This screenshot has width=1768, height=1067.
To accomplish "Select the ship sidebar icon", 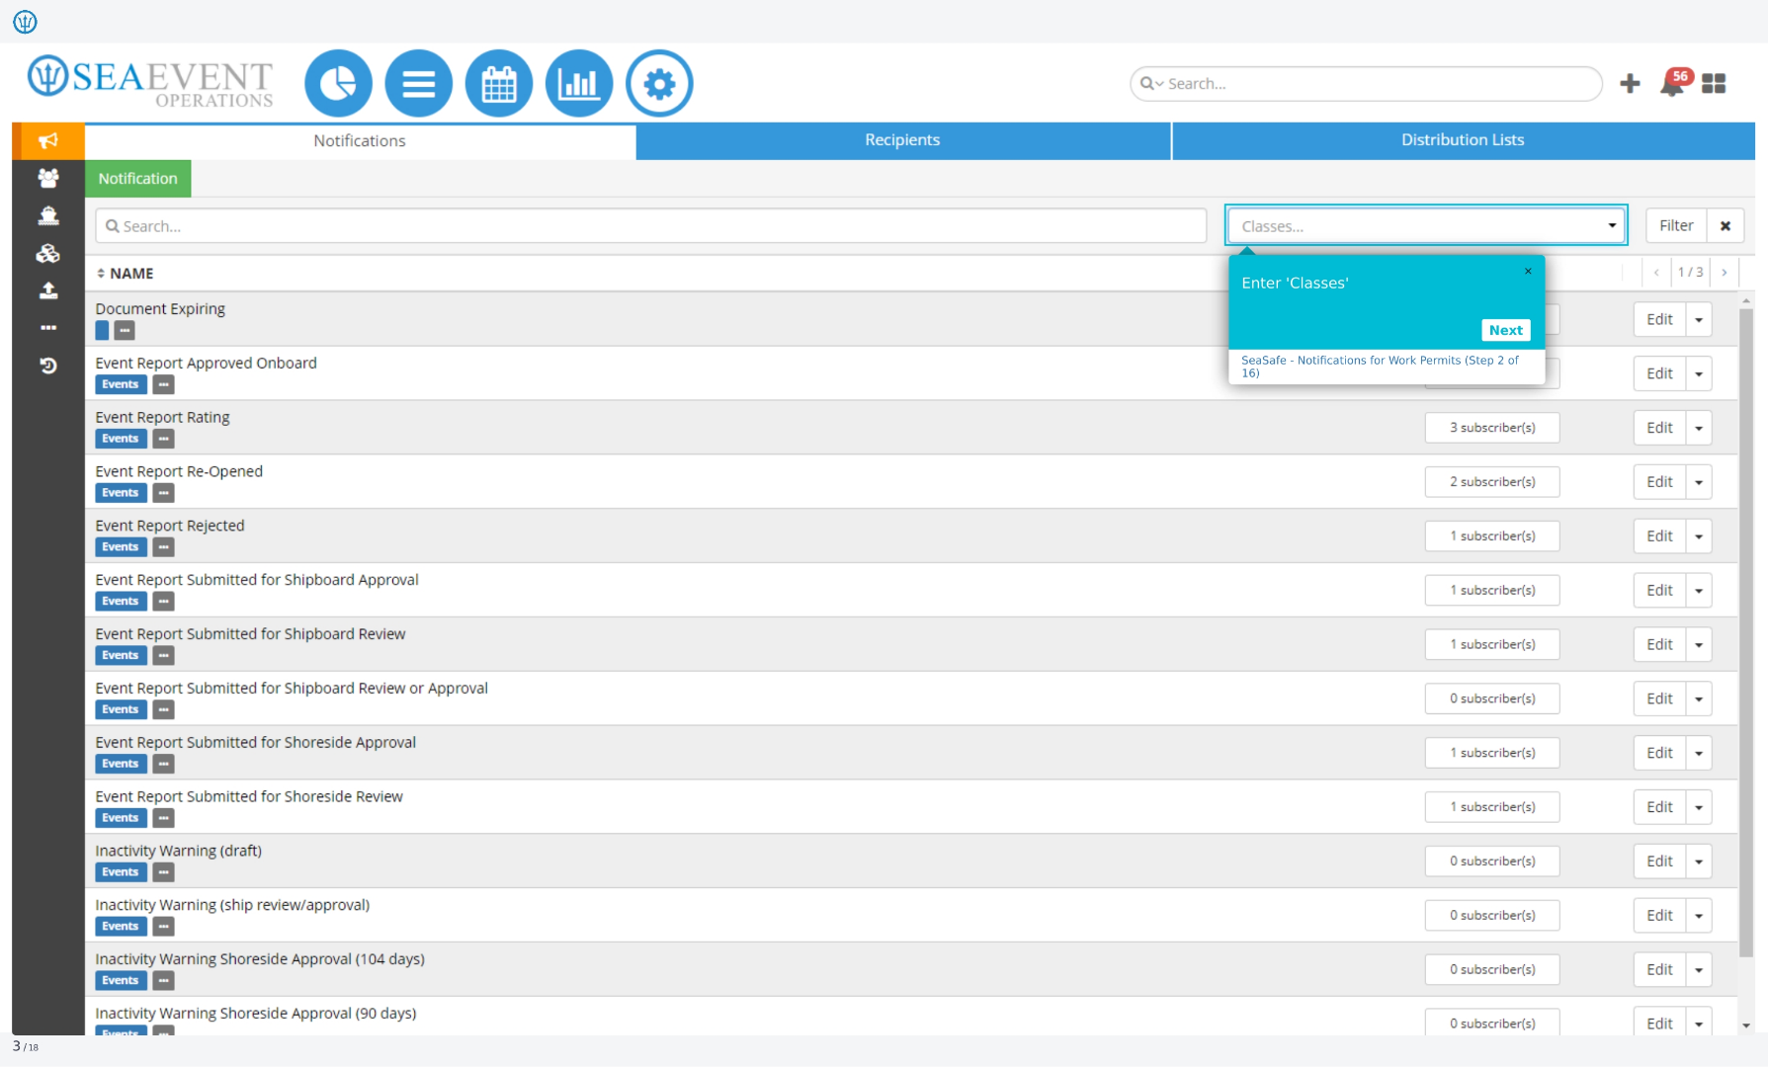I will [47, 215].
